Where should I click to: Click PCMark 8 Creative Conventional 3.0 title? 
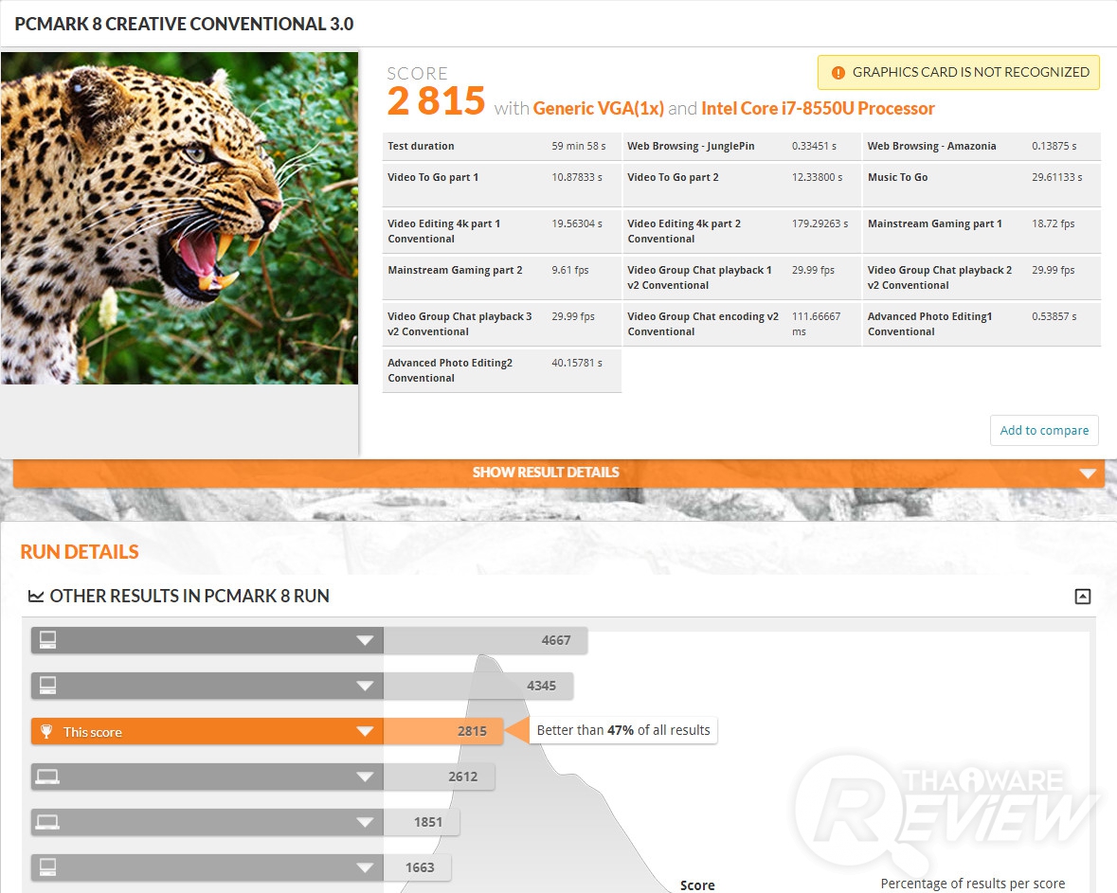(x=184, y=25)
